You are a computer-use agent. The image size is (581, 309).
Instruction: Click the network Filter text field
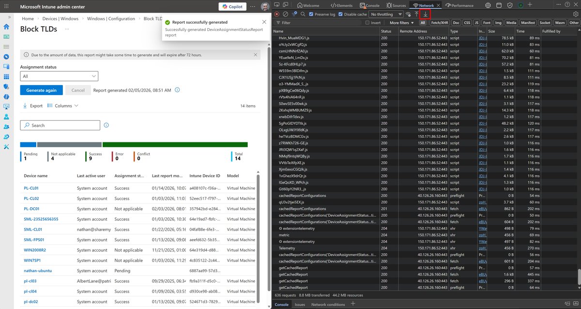click(319, 23)
